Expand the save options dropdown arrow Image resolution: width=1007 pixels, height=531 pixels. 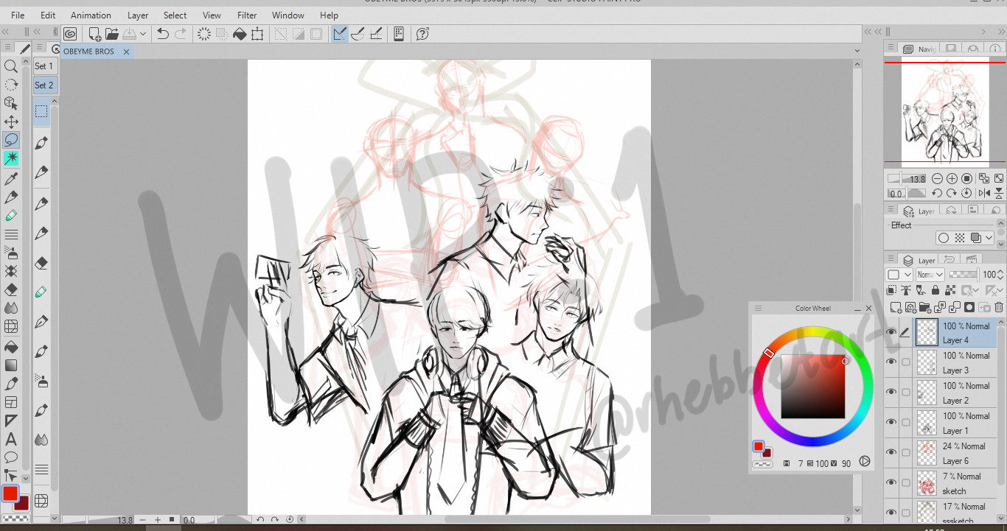coord(143,34)
